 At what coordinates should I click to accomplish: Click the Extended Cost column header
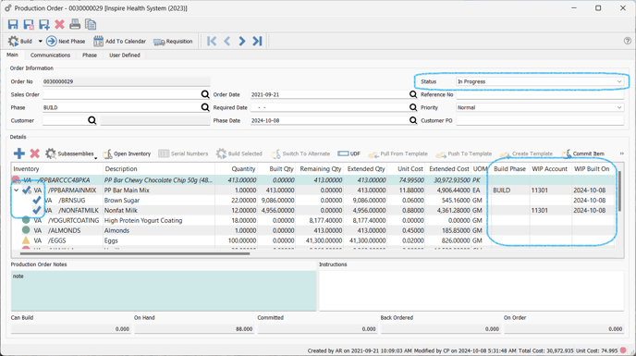[449, 169]
